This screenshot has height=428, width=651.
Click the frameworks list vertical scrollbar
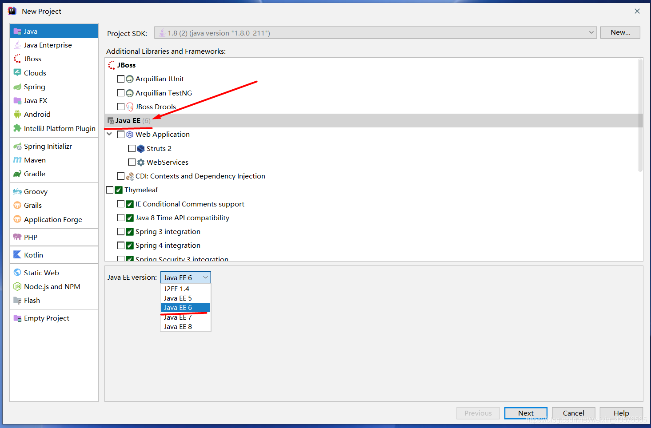[640, 115]
